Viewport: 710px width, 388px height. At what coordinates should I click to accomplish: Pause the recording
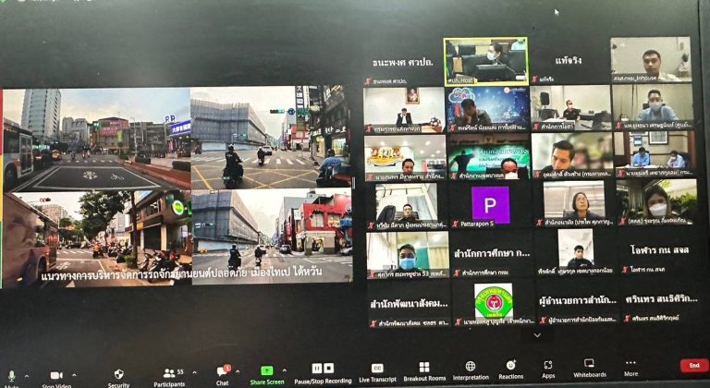point(317,369)
